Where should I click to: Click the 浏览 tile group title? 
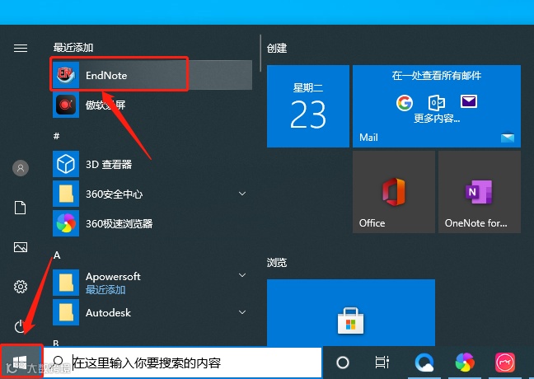[x=277, y=263]
